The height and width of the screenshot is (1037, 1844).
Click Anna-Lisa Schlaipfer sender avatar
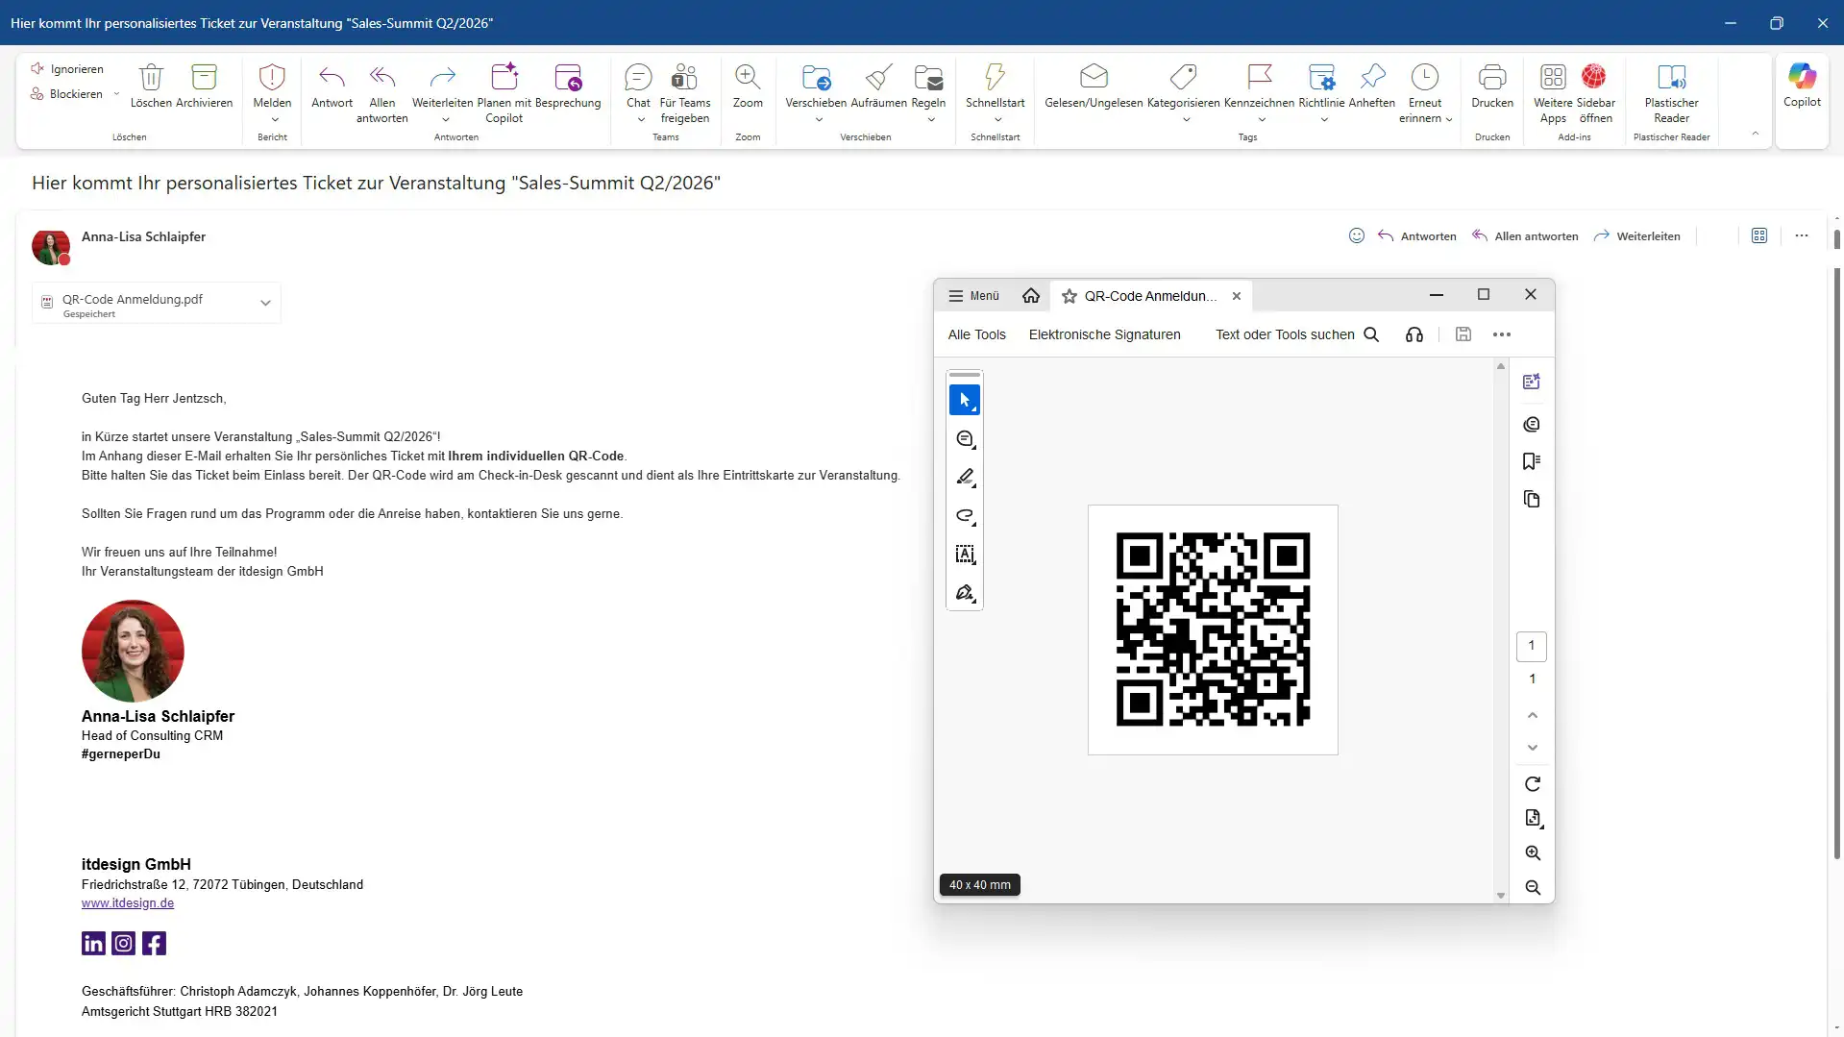coord(51,247)
